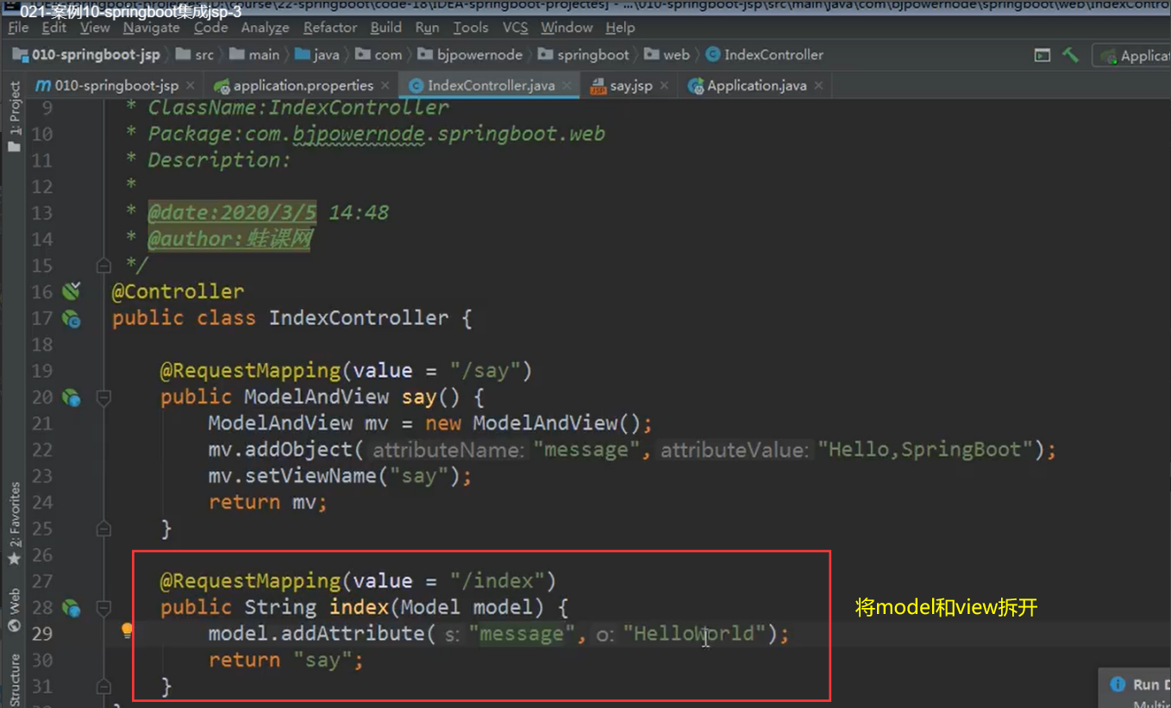The height and width of the screenshot is (708, 1171).
Task: Close the say.jsp tab
Action: [664, 85]
